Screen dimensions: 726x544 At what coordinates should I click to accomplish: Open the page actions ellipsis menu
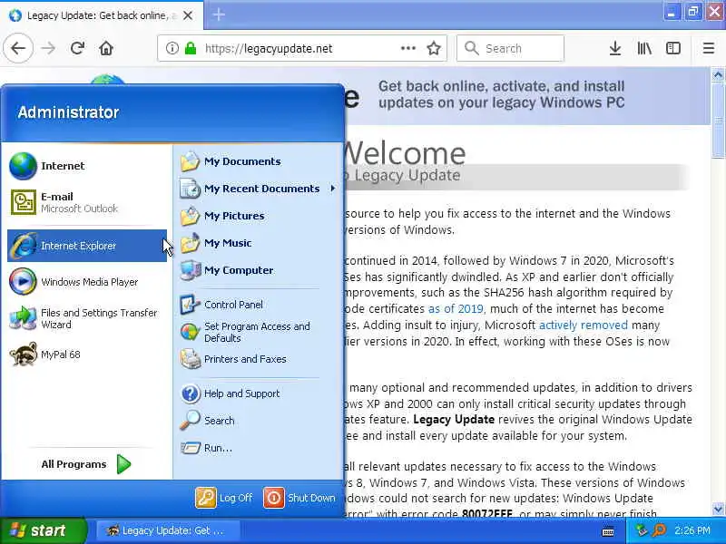[407, 48]
